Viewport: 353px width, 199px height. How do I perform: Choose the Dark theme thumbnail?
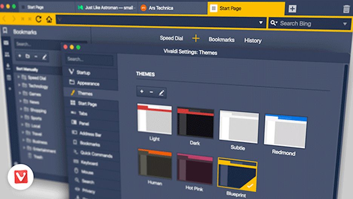coord(195,123)
